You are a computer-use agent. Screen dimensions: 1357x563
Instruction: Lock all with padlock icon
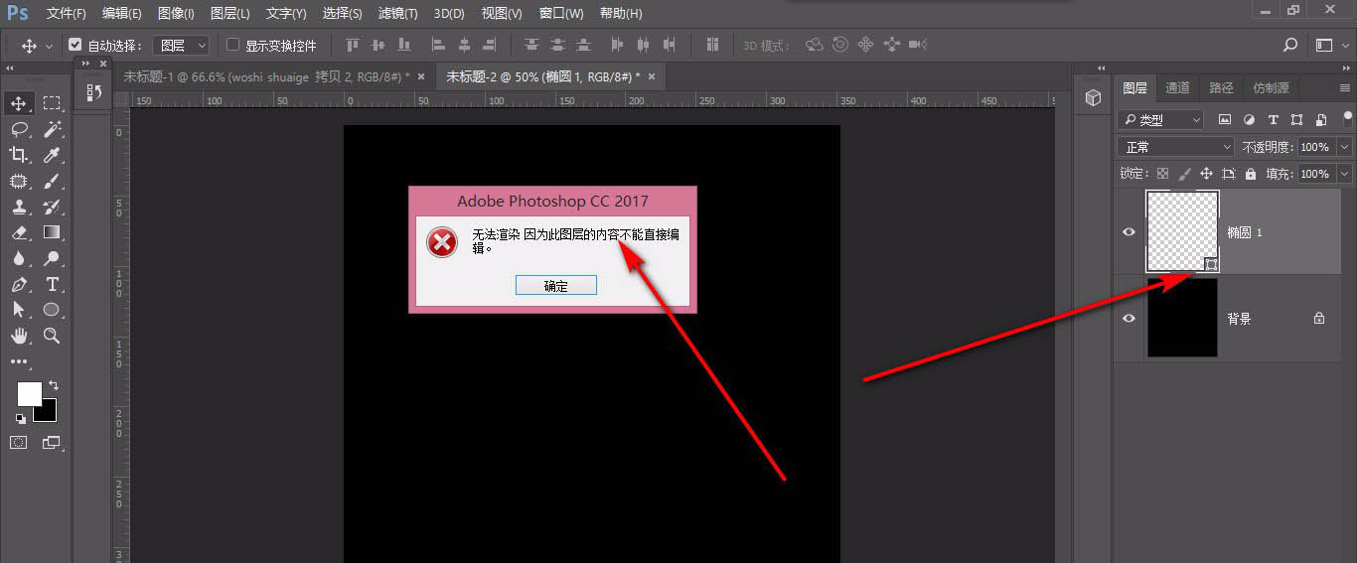coord(1250,173)
